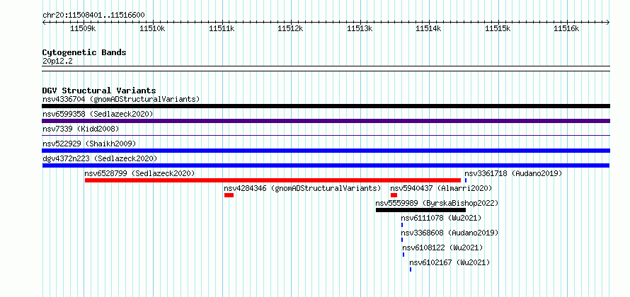
Task: Select the blue nsv522929 variant bar
Action: [x=326, y=151]
